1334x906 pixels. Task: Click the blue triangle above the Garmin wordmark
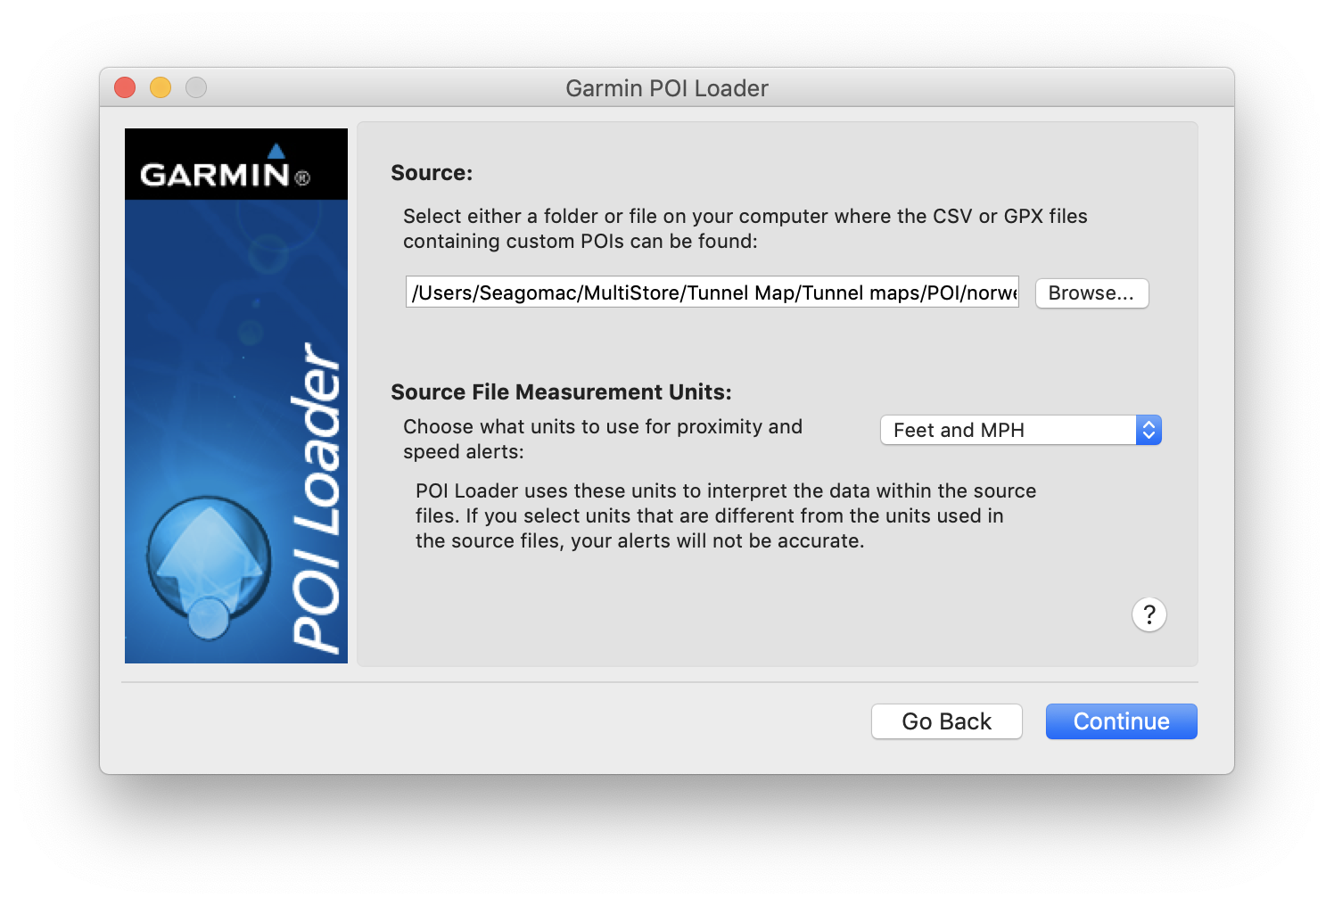pos(276,151)
